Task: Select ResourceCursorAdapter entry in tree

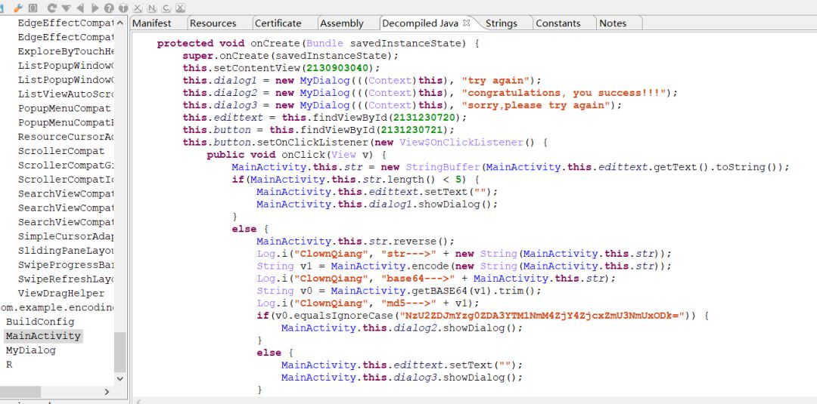Action: (x=66, y=137)
